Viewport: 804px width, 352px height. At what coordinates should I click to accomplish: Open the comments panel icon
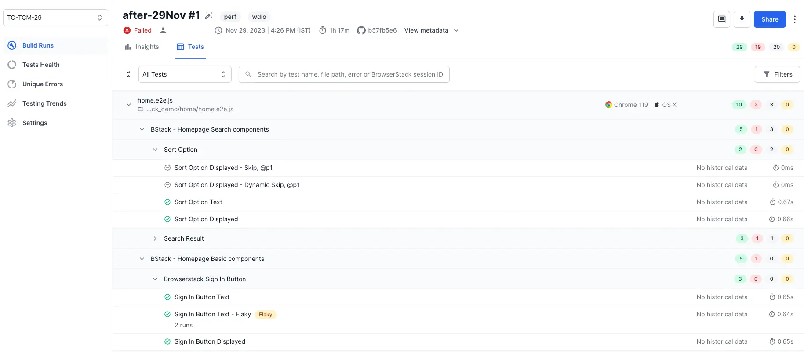721,19
